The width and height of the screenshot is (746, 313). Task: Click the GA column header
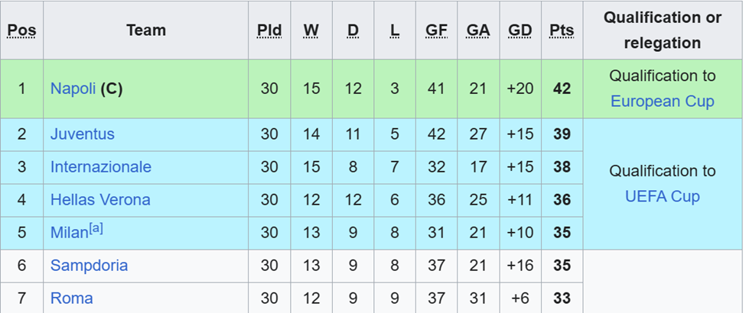[x=478, y=31]
